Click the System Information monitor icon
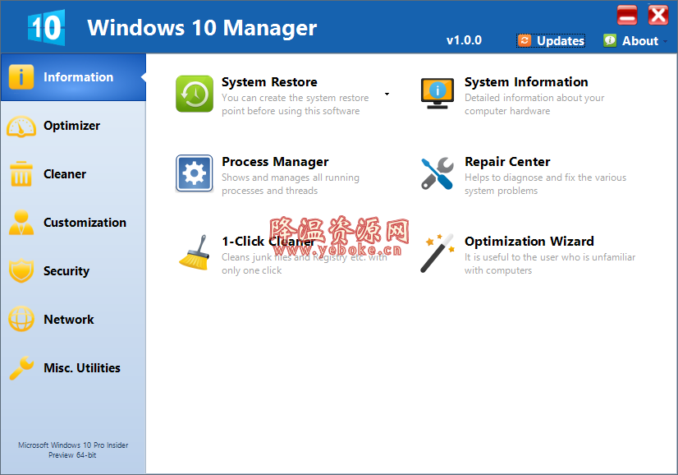The width and height of the screenshot is (678, 475). tap(437, 94)
